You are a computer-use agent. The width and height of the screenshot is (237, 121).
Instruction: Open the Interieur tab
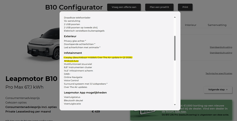pyautogui.click(x=190, y=25)
